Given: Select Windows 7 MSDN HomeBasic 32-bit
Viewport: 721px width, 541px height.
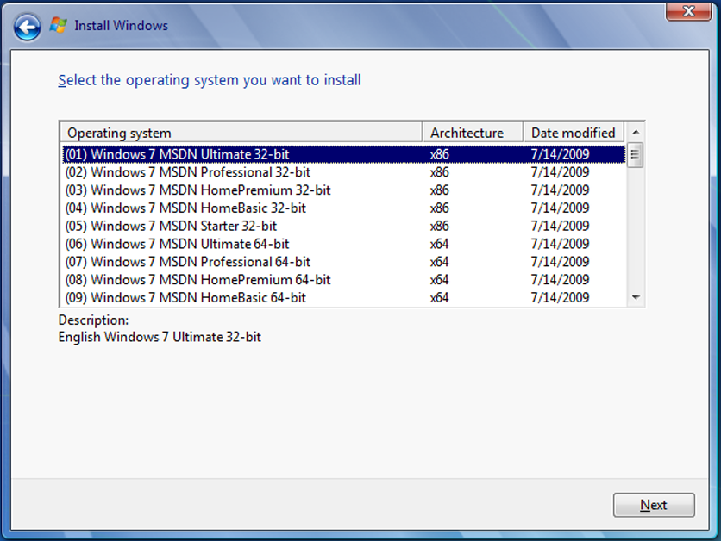Looking at the screenshot, I should 172,208.
